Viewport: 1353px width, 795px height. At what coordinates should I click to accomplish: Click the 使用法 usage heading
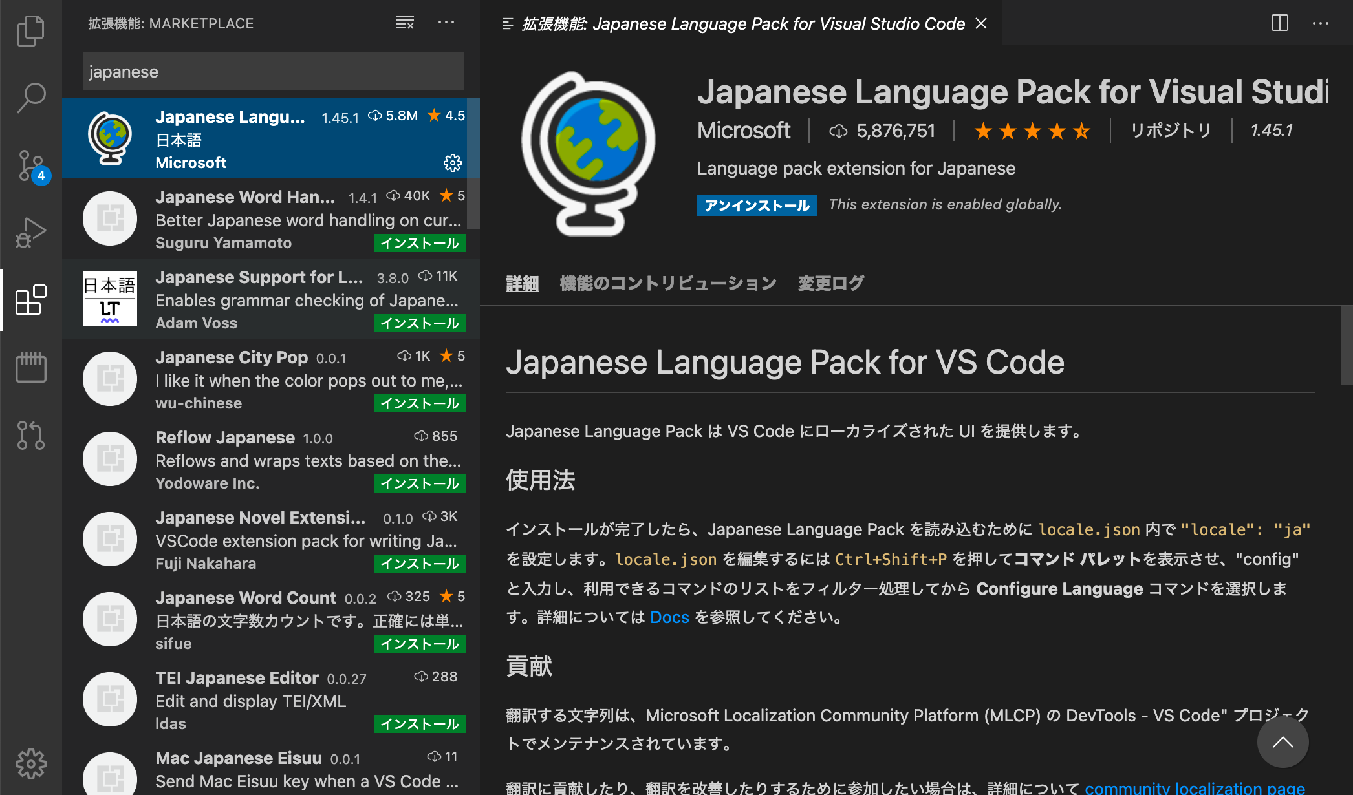(541, 480)
